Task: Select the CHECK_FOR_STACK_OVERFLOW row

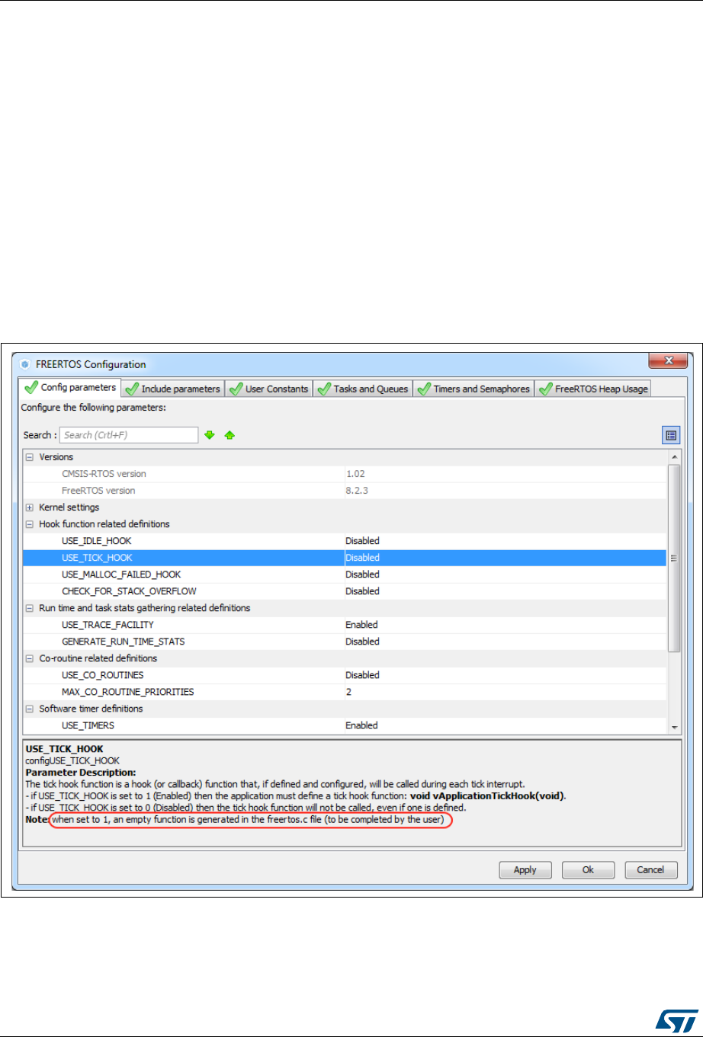Action: coord(345,591)
